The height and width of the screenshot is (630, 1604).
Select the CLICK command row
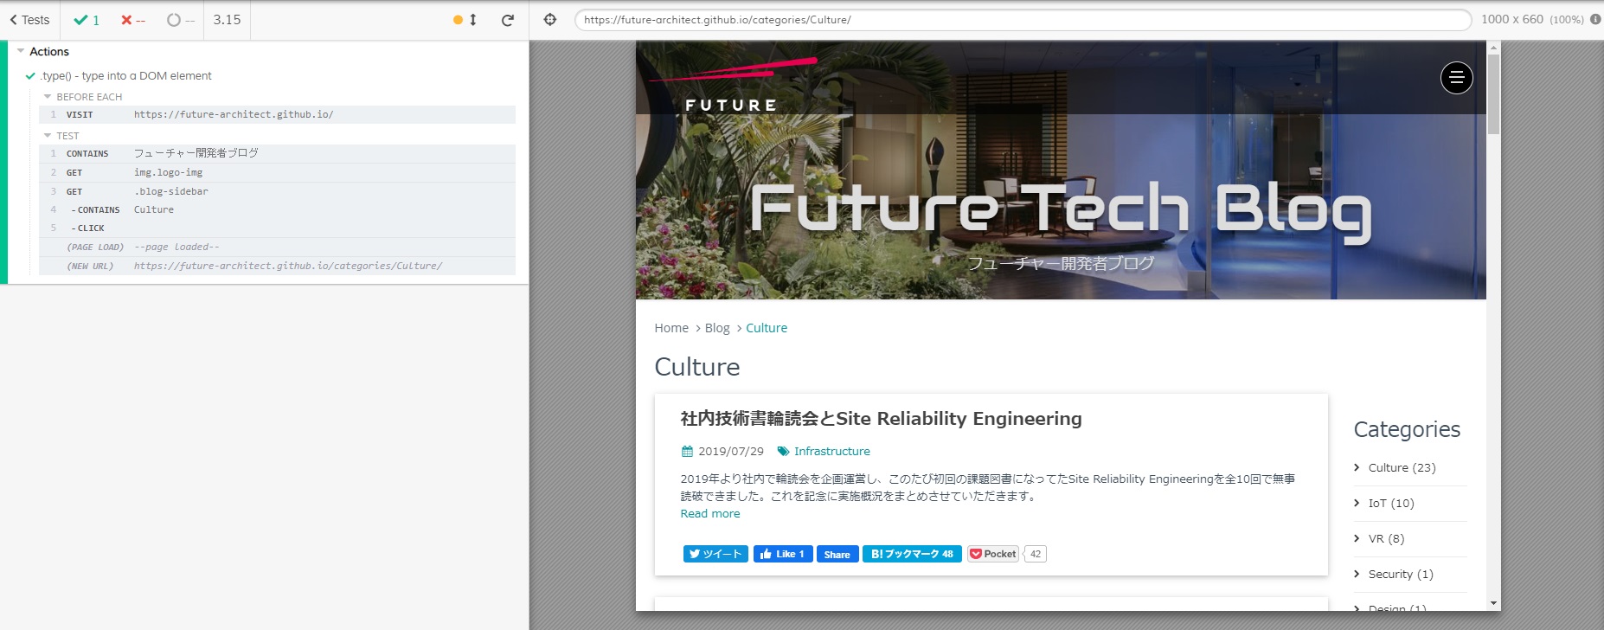coord(277,228)
